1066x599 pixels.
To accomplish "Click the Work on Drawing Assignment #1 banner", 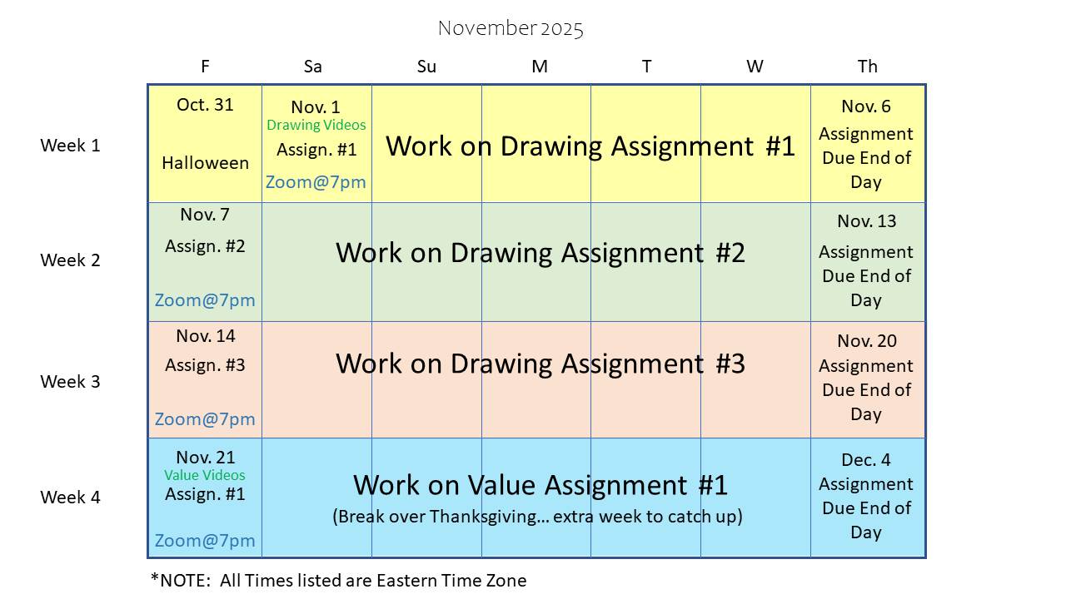I will pos(590,146).
